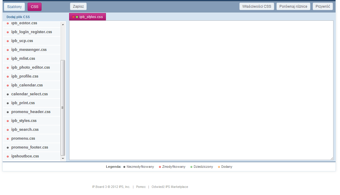Click the file list scroll-down arrow
This screenshot has width=340, height=195.
coord(63,159)
